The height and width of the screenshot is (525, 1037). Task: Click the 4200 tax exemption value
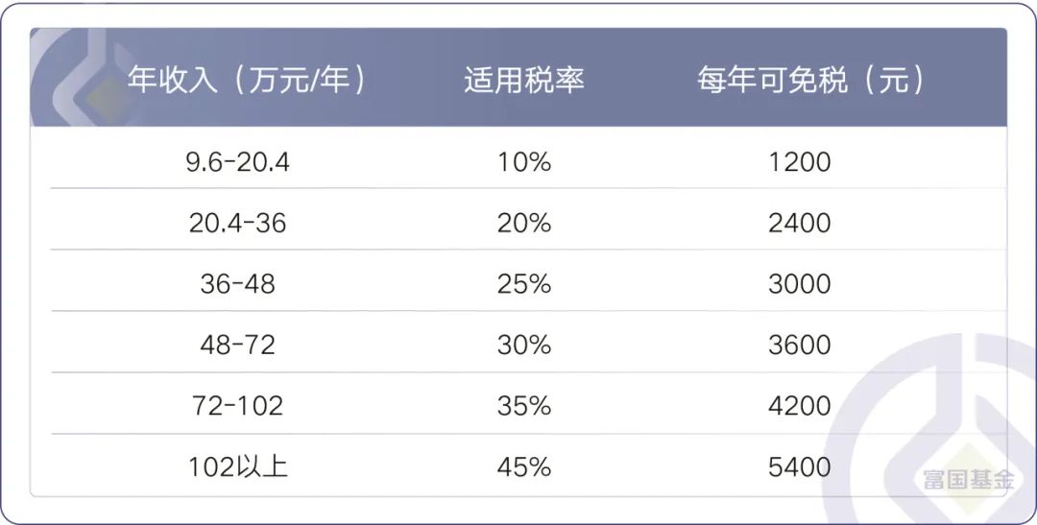click(800, 405)
